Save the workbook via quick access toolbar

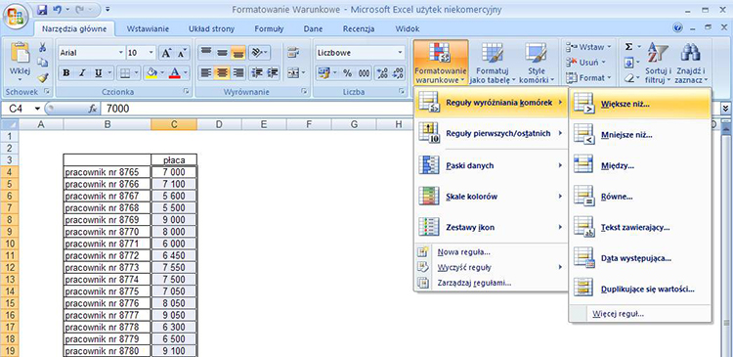42,9
